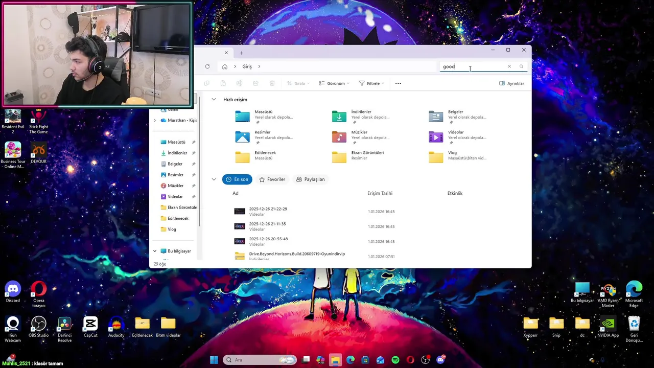The height and width of the screenshot is (368, 654).
Task: Select Masaüstü in the navigation pane
Action: pos(177,142)
